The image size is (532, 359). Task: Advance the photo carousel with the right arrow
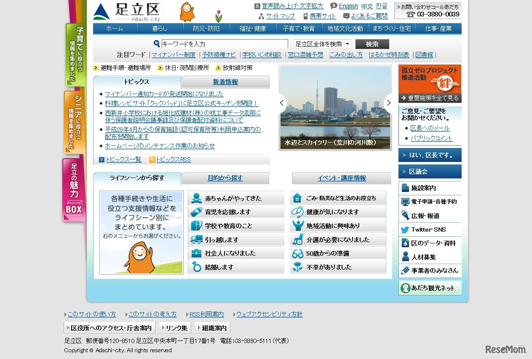point(389,103)
